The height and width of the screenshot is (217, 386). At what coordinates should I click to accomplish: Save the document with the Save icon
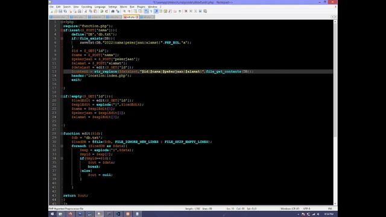pyautogui.click(x=60, y=11)
